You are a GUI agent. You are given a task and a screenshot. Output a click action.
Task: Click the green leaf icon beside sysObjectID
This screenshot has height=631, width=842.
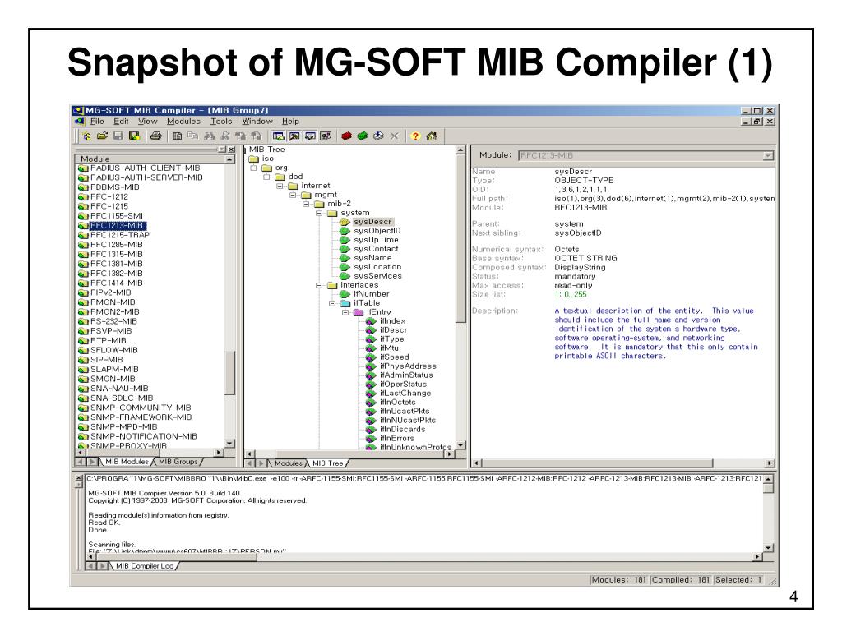pyautogui.click(x=345, y=231)
